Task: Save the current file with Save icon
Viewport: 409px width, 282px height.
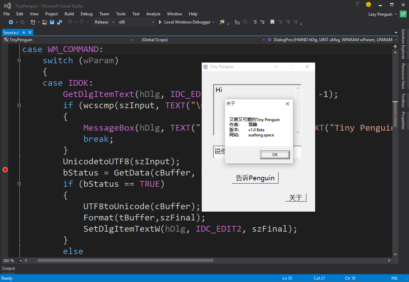Action: (x=52, y=22)
